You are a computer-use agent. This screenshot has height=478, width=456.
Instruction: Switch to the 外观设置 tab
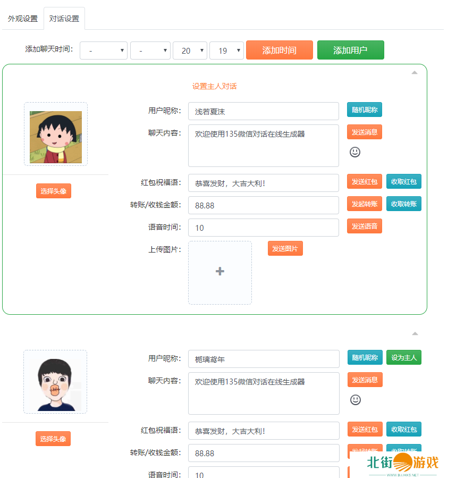click(x=23, y=19)
